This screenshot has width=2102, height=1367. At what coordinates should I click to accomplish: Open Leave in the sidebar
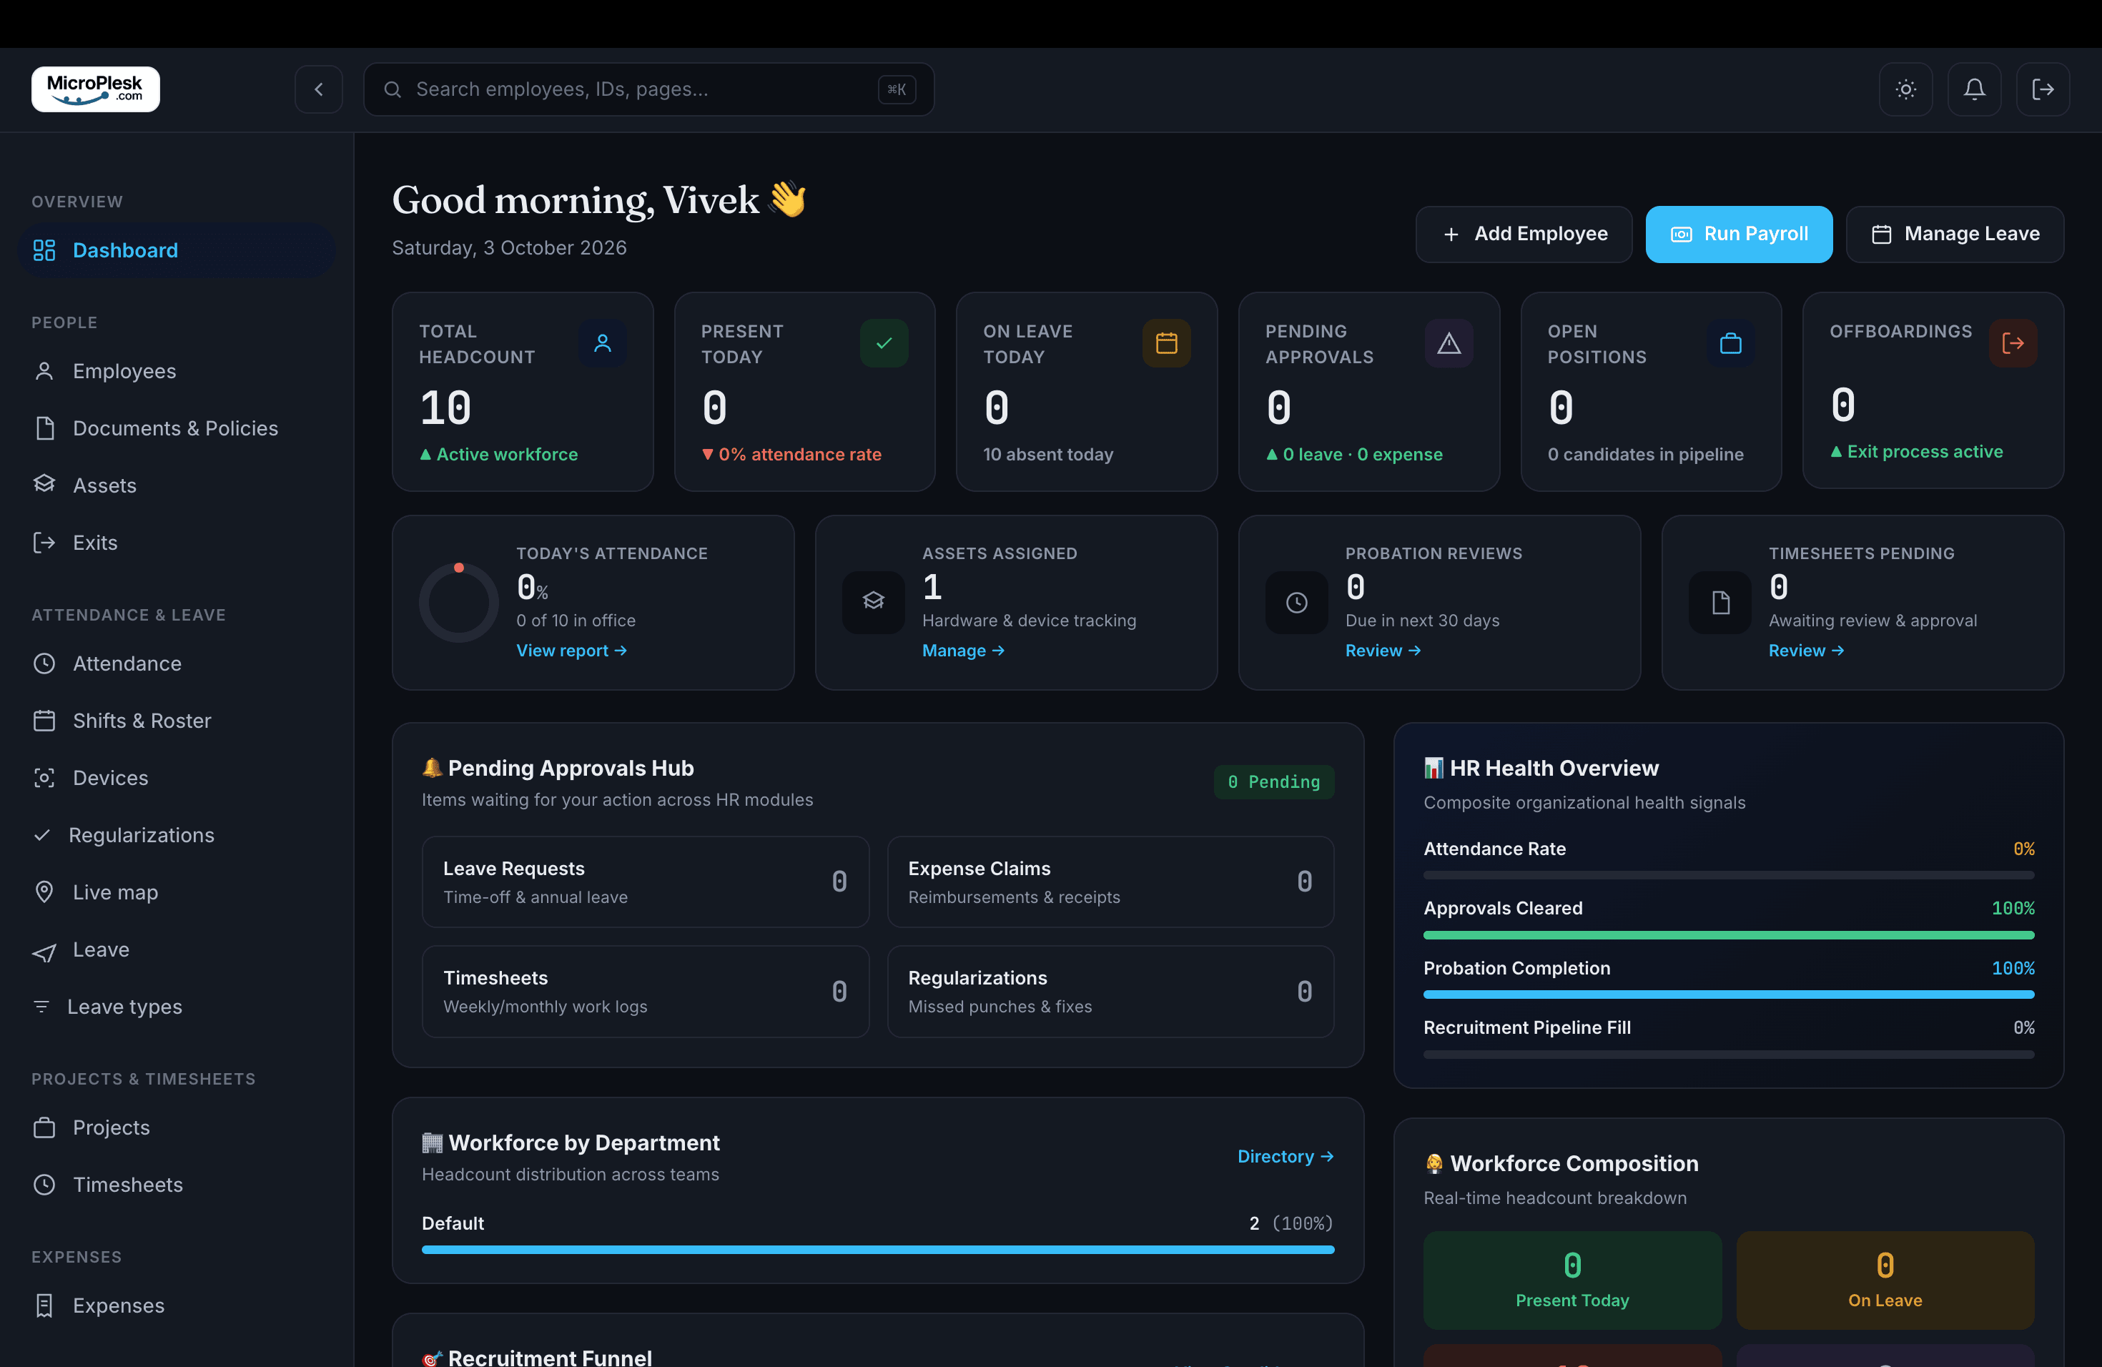pyautogui.click(x=177, y=949)
